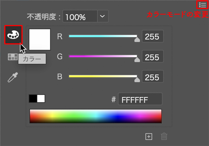Click the R value field
This screenshot has height=146, width=209.
tap(153, 37)
